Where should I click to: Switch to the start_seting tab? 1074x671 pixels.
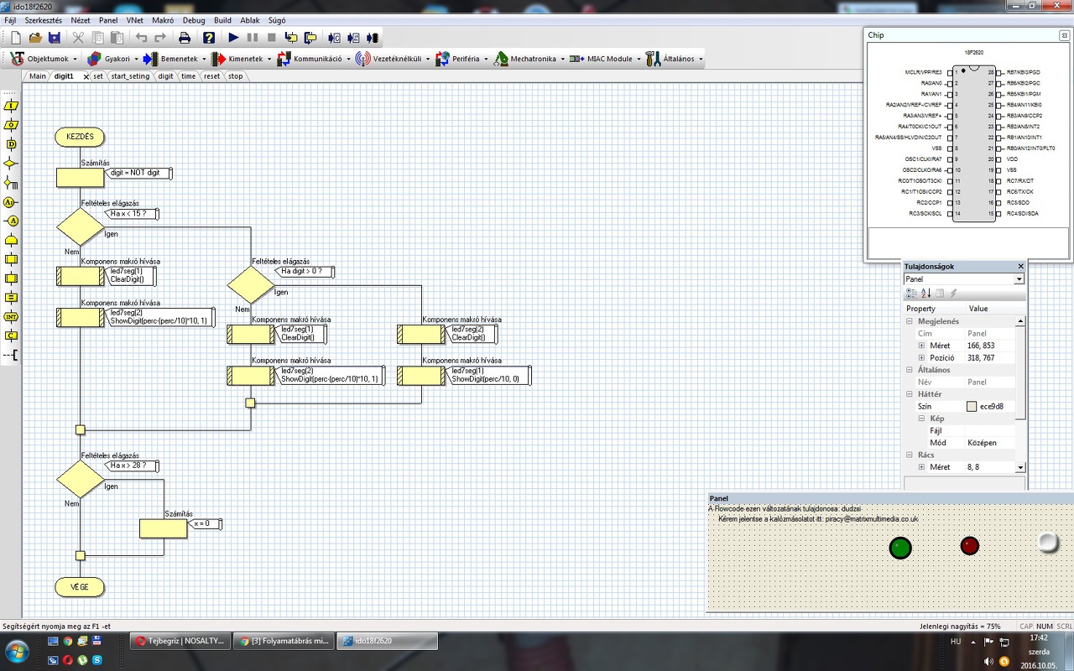pyautogui.click(x=130, y=76)
